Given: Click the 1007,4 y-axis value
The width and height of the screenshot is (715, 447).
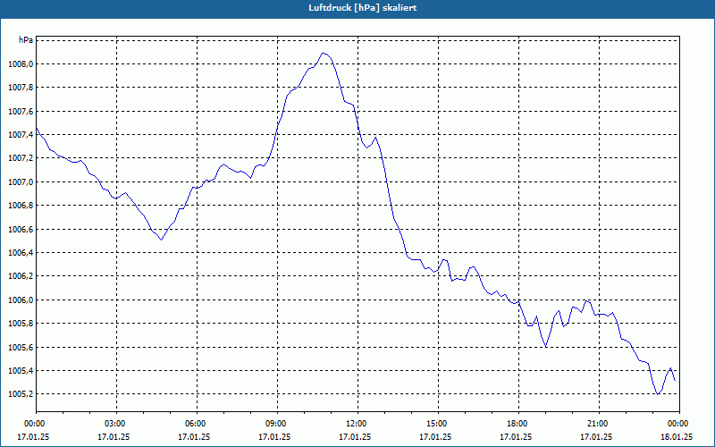Looking at the screenshot, I should (21, 135).
